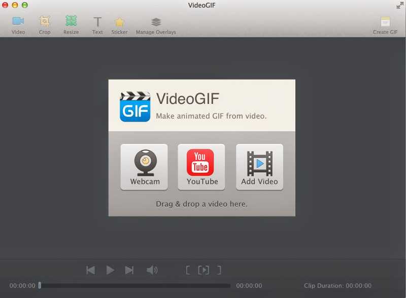Select the Video tool in the toolbar
This screenshot has width=406, height=298.
[18, 24]
